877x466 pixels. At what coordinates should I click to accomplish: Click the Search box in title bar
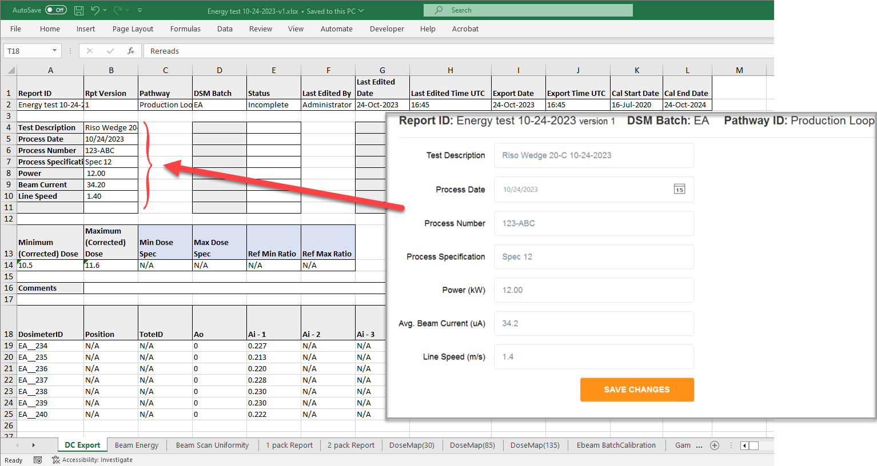click(x=528, y=10)
